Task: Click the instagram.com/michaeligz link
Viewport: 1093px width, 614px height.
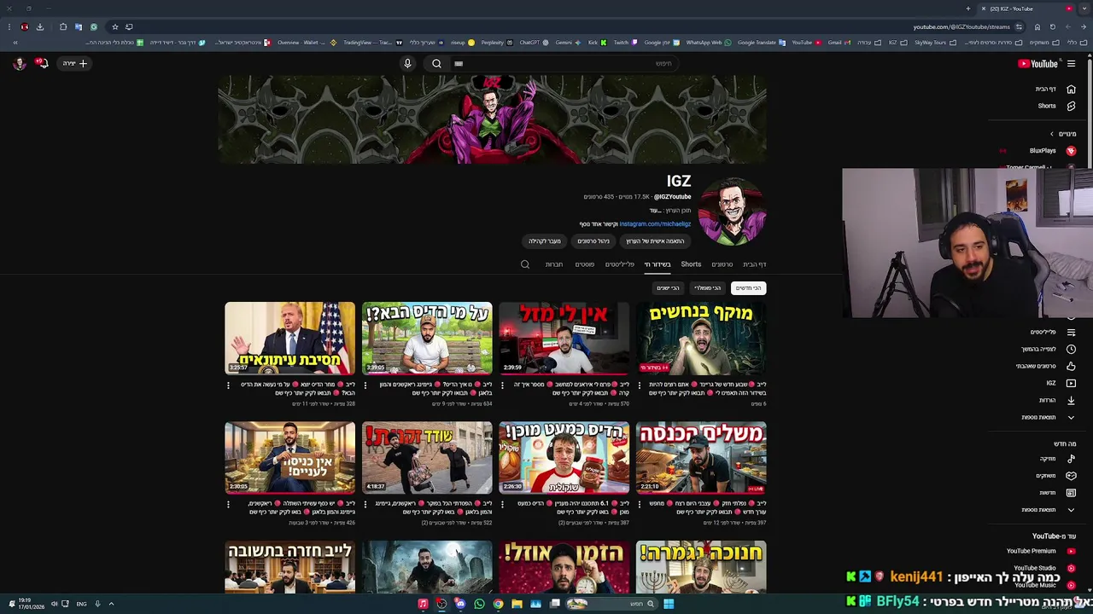Action: pyautogui.click(x=655, y=224)
